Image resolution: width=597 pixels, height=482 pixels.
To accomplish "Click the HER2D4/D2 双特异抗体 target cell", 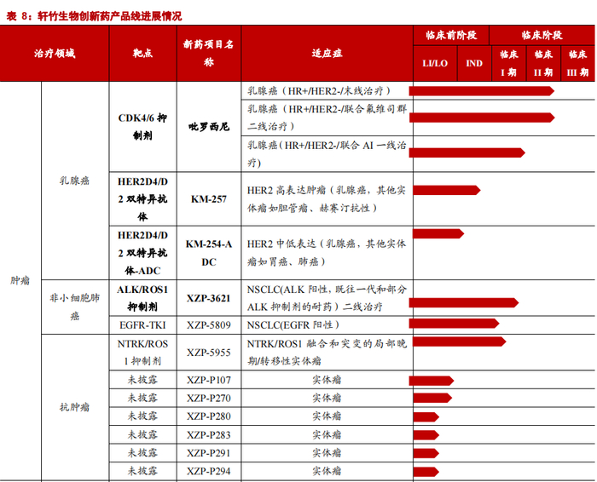I will coord(142,198).
